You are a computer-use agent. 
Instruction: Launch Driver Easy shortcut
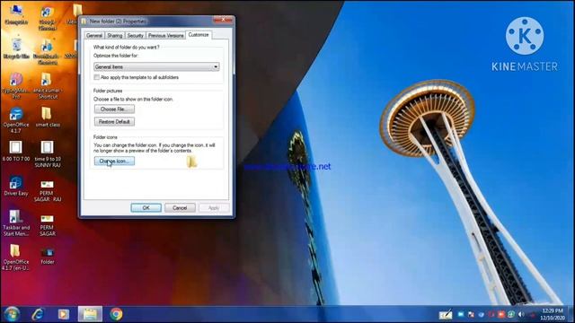coord(16,186)
